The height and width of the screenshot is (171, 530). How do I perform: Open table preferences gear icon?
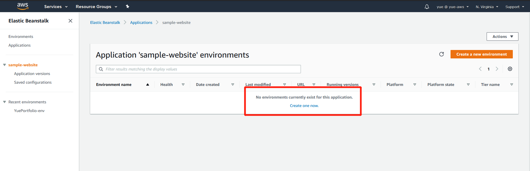coord(510,69)
